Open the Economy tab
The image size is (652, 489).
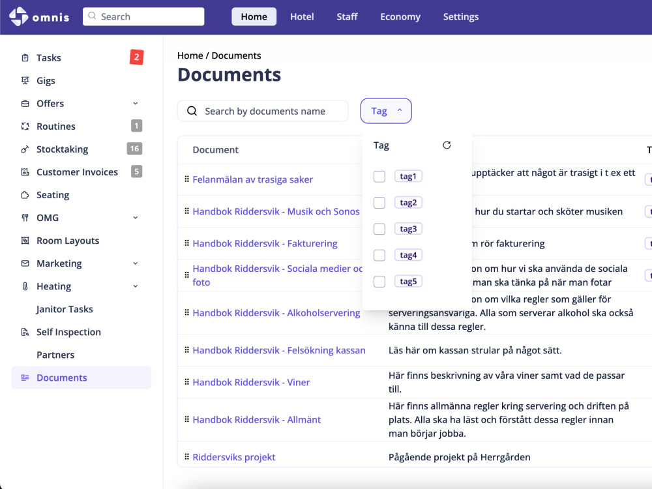pyautogui.click(x=400, y=17)
